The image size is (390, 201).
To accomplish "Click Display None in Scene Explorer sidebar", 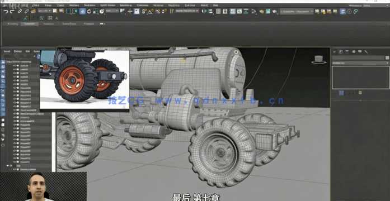I will pyautogui.click(x=3, y=125).
